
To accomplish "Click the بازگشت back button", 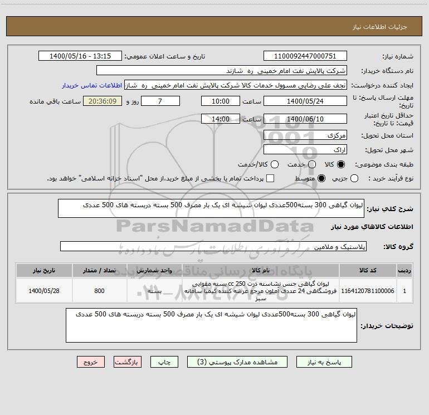I will point(128,362).
